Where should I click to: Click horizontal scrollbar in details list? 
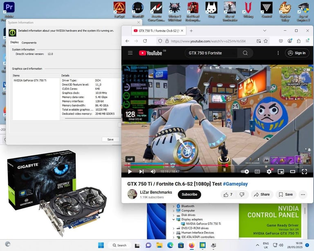click(92, 118)
